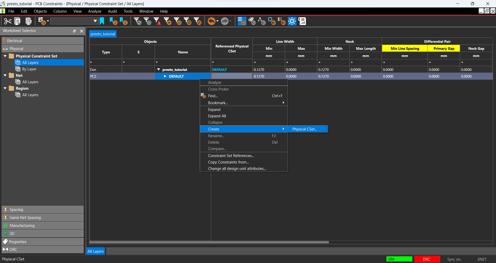Click the Find-and-search icon beside the search box
Image resolution: width=496 pixels, height=263 pixels.
[42, 21]
